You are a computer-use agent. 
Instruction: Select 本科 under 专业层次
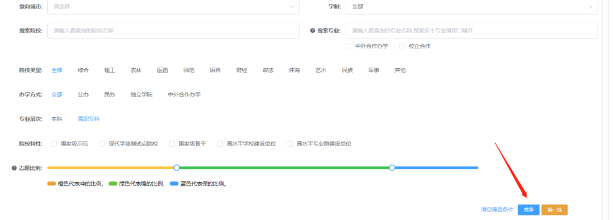(x=57, y=119)
